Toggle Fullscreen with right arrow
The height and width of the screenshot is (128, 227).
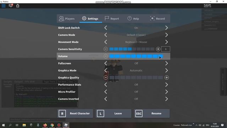[166, 63]
